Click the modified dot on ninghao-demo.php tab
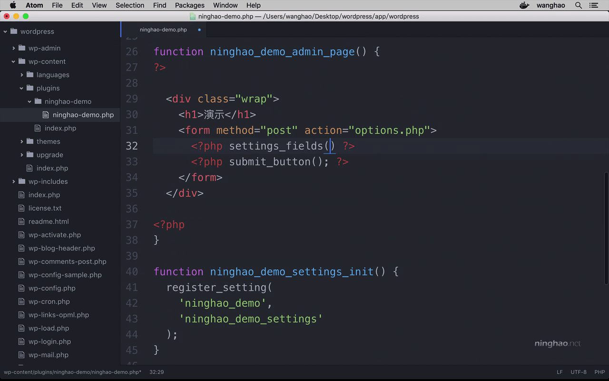The image size is (609, 381). click(199, 30)
